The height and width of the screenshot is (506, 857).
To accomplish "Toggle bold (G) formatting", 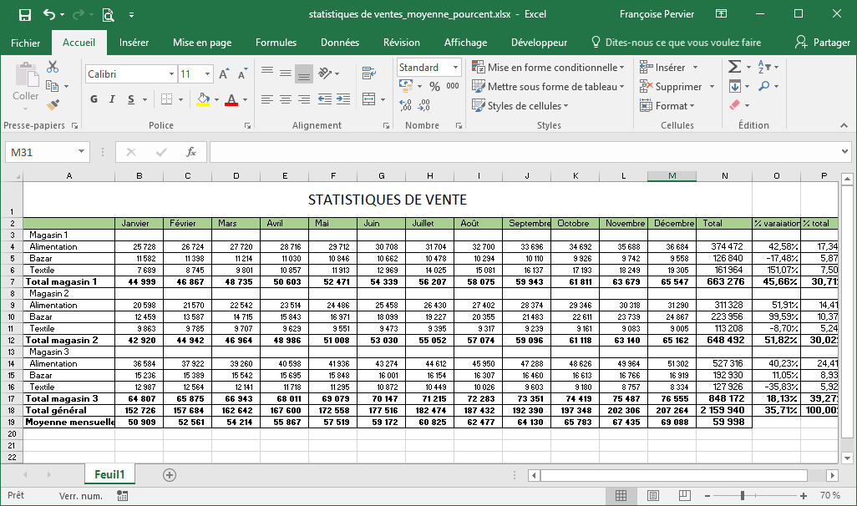I will [94, 99].
